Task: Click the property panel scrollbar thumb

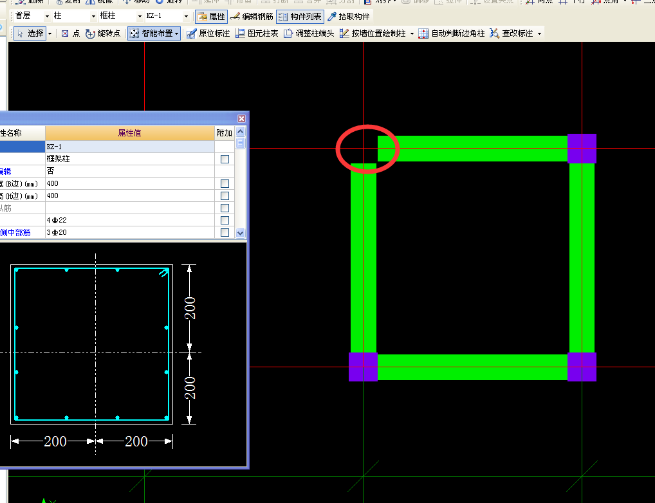Action: pyautogui.click(x=240, y=142)
